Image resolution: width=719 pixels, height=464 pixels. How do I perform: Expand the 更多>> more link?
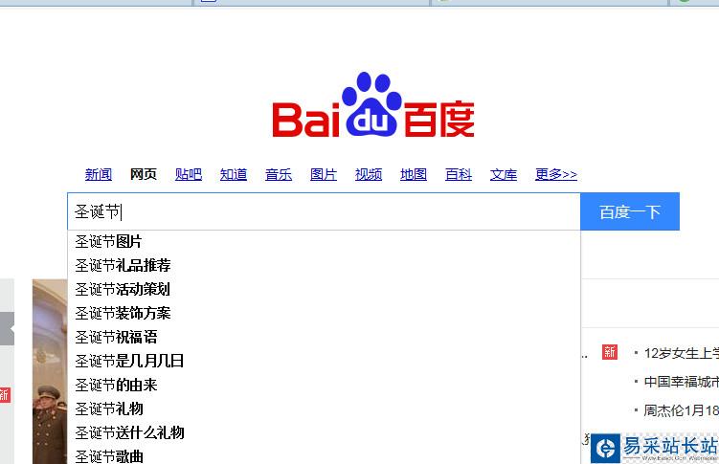pyautogui.click(x=555, y=174)
